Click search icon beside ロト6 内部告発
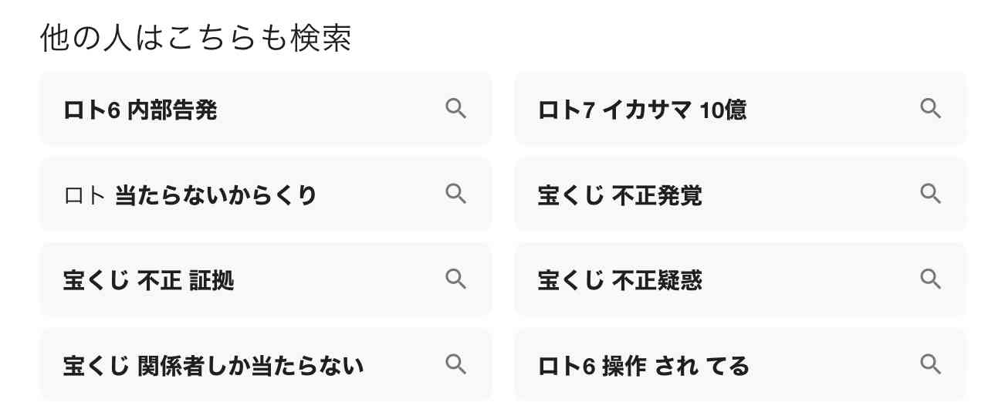 tap(456, 109)
